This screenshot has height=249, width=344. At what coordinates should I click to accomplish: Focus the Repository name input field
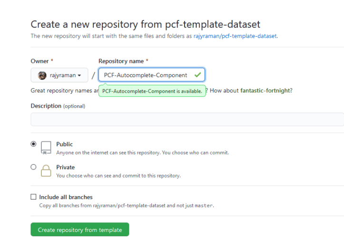tap(152, 75)
